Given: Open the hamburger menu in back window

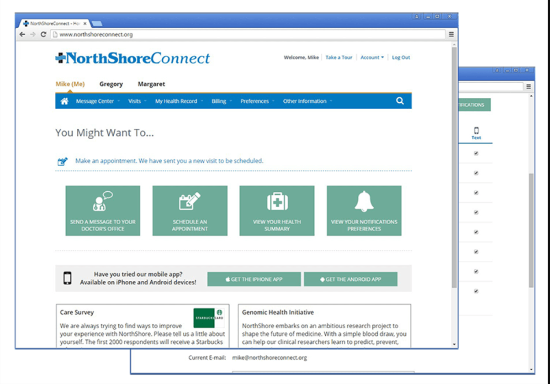Looking at the screenshot, I should (529, 86).
